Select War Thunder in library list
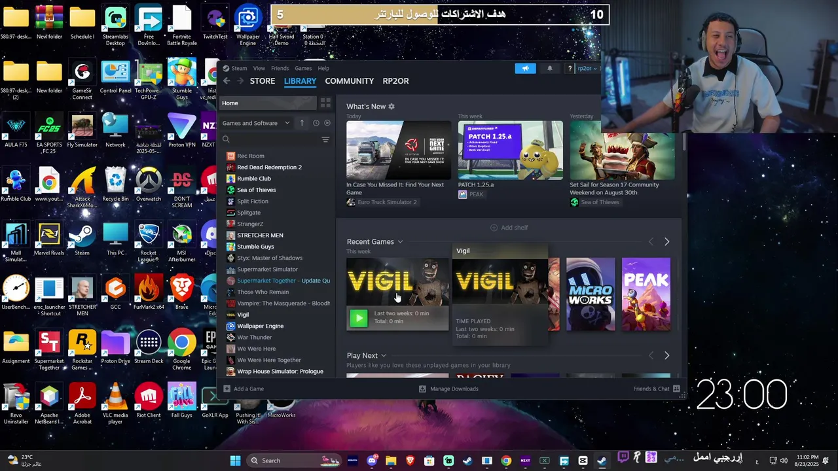The height and width of the screenshot is (471, 838). (x=254, y=338)
